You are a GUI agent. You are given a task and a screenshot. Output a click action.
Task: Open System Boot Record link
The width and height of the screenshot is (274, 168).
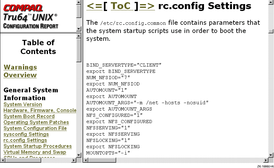click(x=29, y=117)
